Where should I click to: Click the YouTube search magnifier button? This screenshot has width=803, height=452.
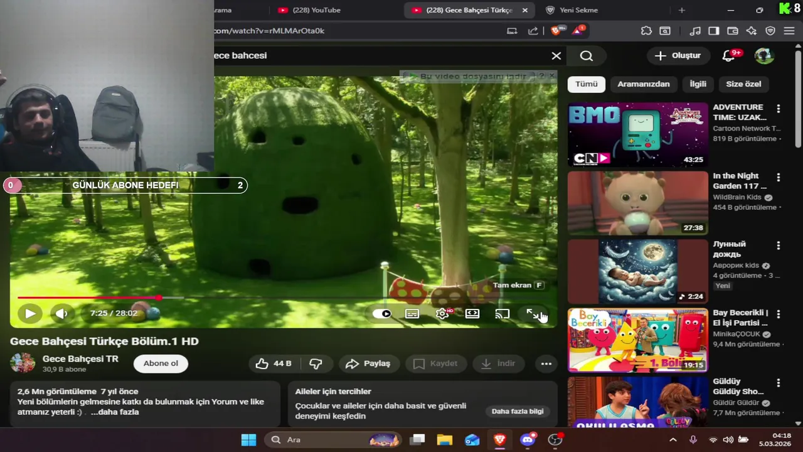(587, 56)
